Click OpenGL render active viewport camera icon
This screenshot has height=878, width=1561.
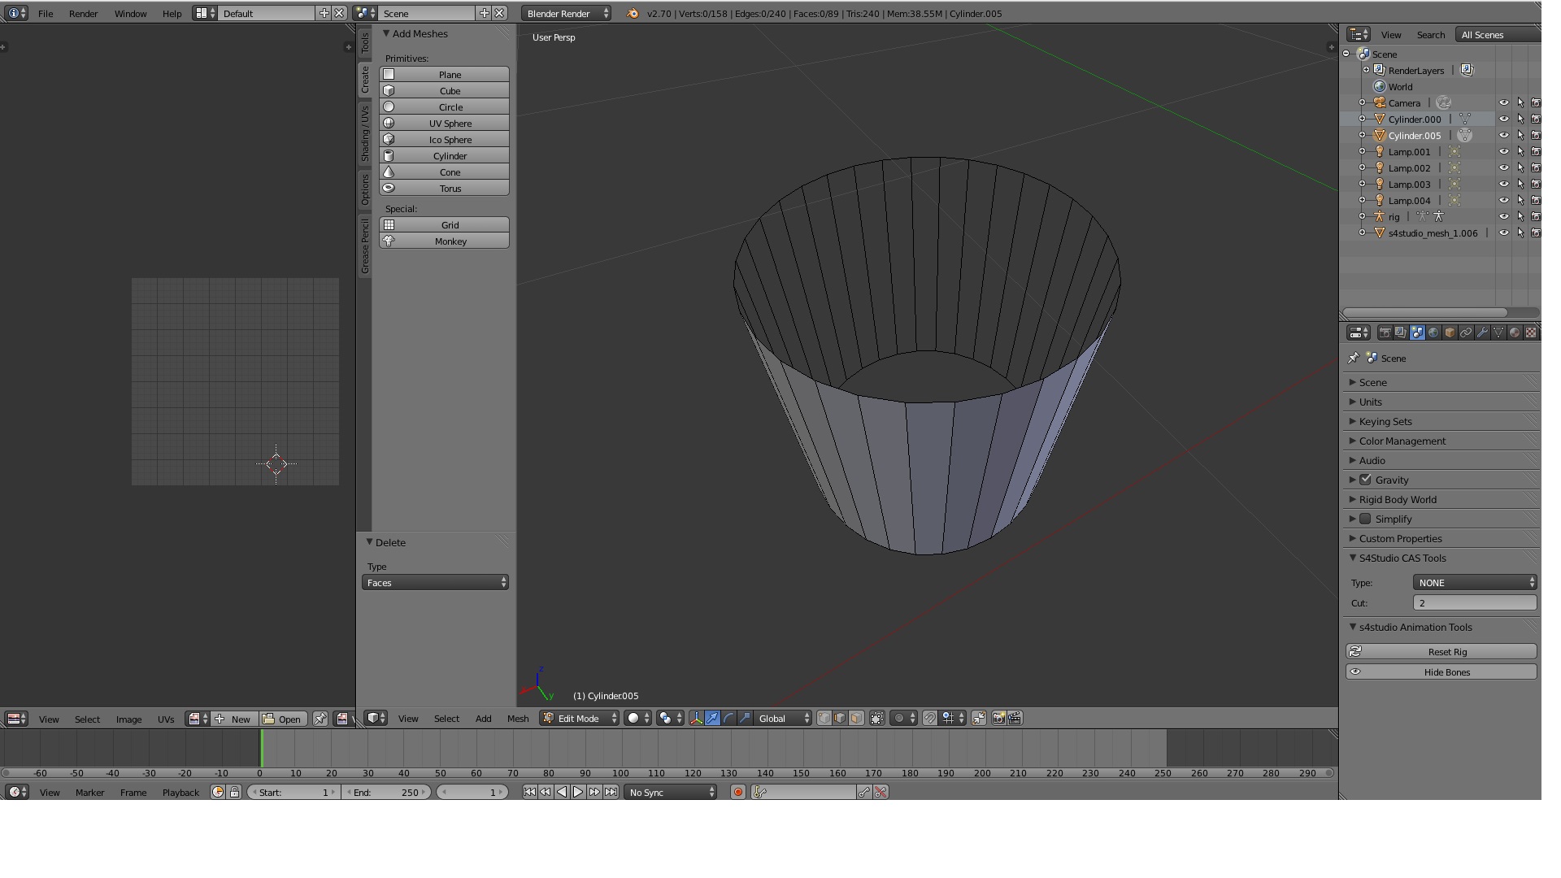998,718
